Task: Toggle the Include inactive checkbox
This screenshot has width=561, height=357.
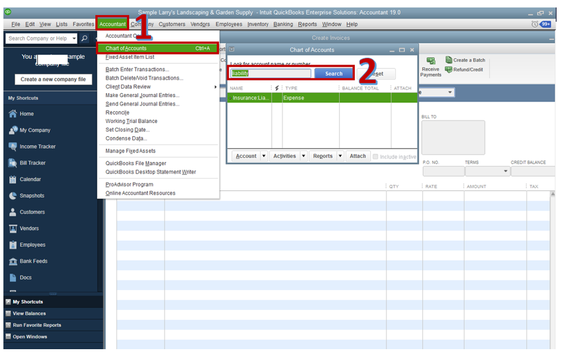Action: click(375, 156)
